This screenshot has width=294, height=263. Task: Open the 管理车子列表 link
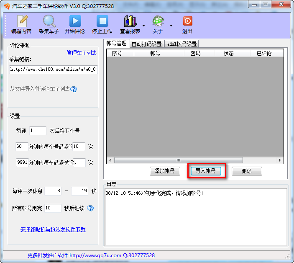(x=82, y=53)
